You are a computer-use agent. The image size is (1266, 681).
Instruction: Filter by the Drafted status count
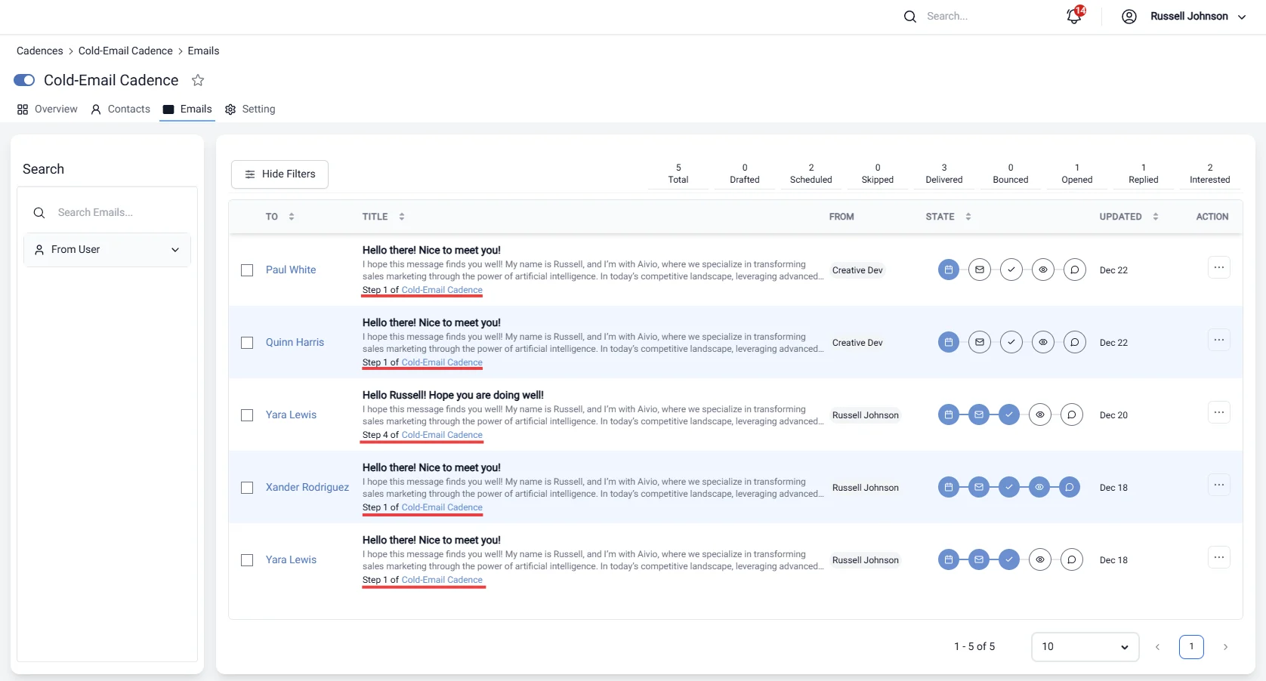coord(745,174)
